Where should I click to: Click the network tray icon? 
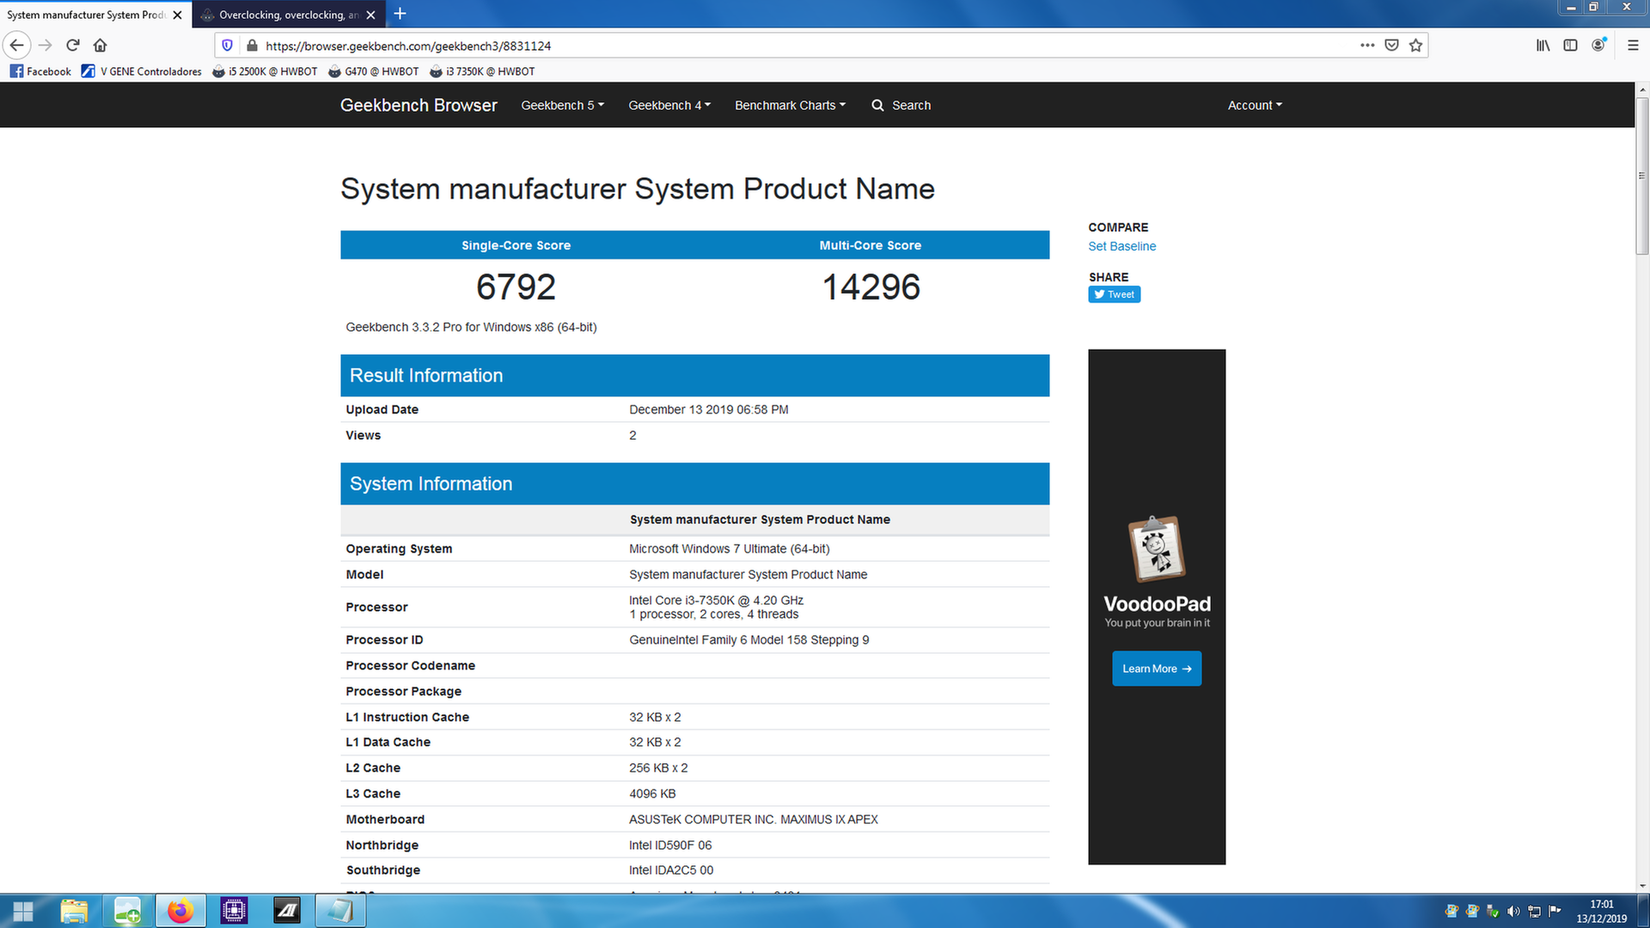(1534, 911)
